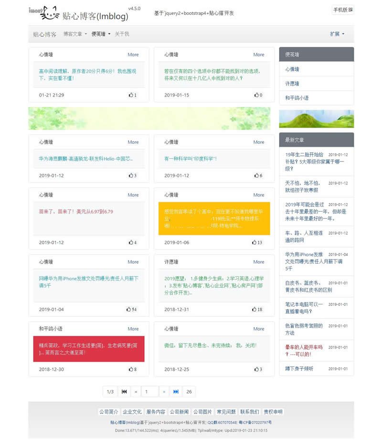Go to next page arrow
The image size is (382, 443).
pos(164,391)
